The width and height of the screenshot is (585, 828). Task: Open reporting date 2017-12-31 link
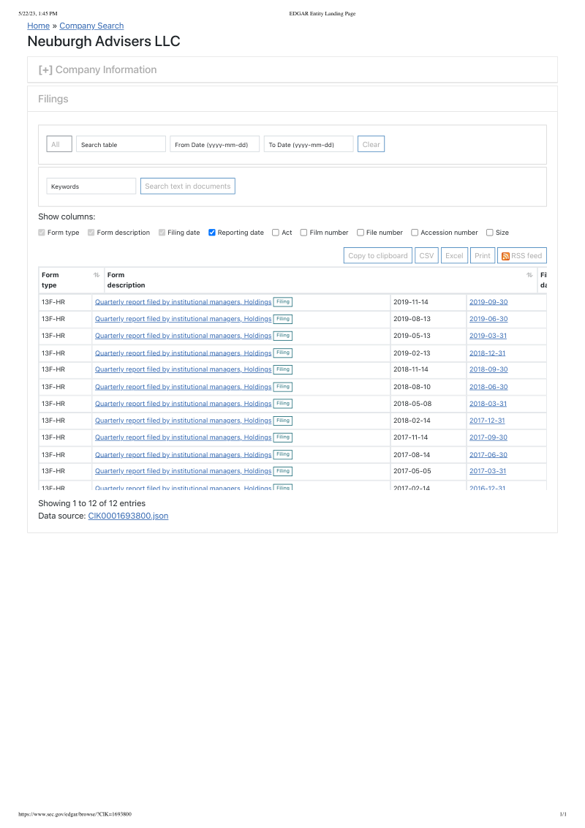(x=487, y=421)
